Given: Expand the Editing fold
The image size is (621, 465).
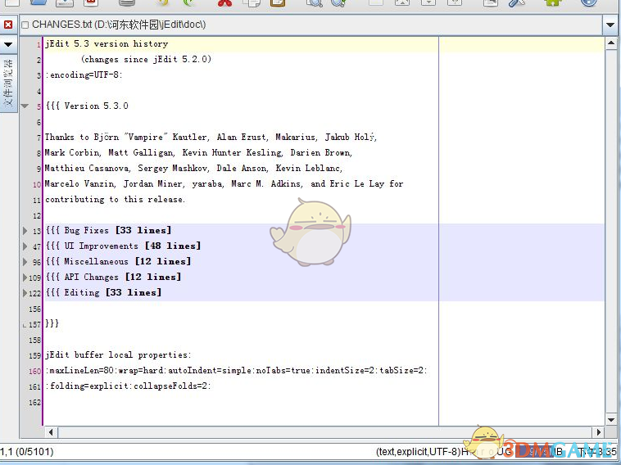Looking at the screenshot, I should [25, 293].
